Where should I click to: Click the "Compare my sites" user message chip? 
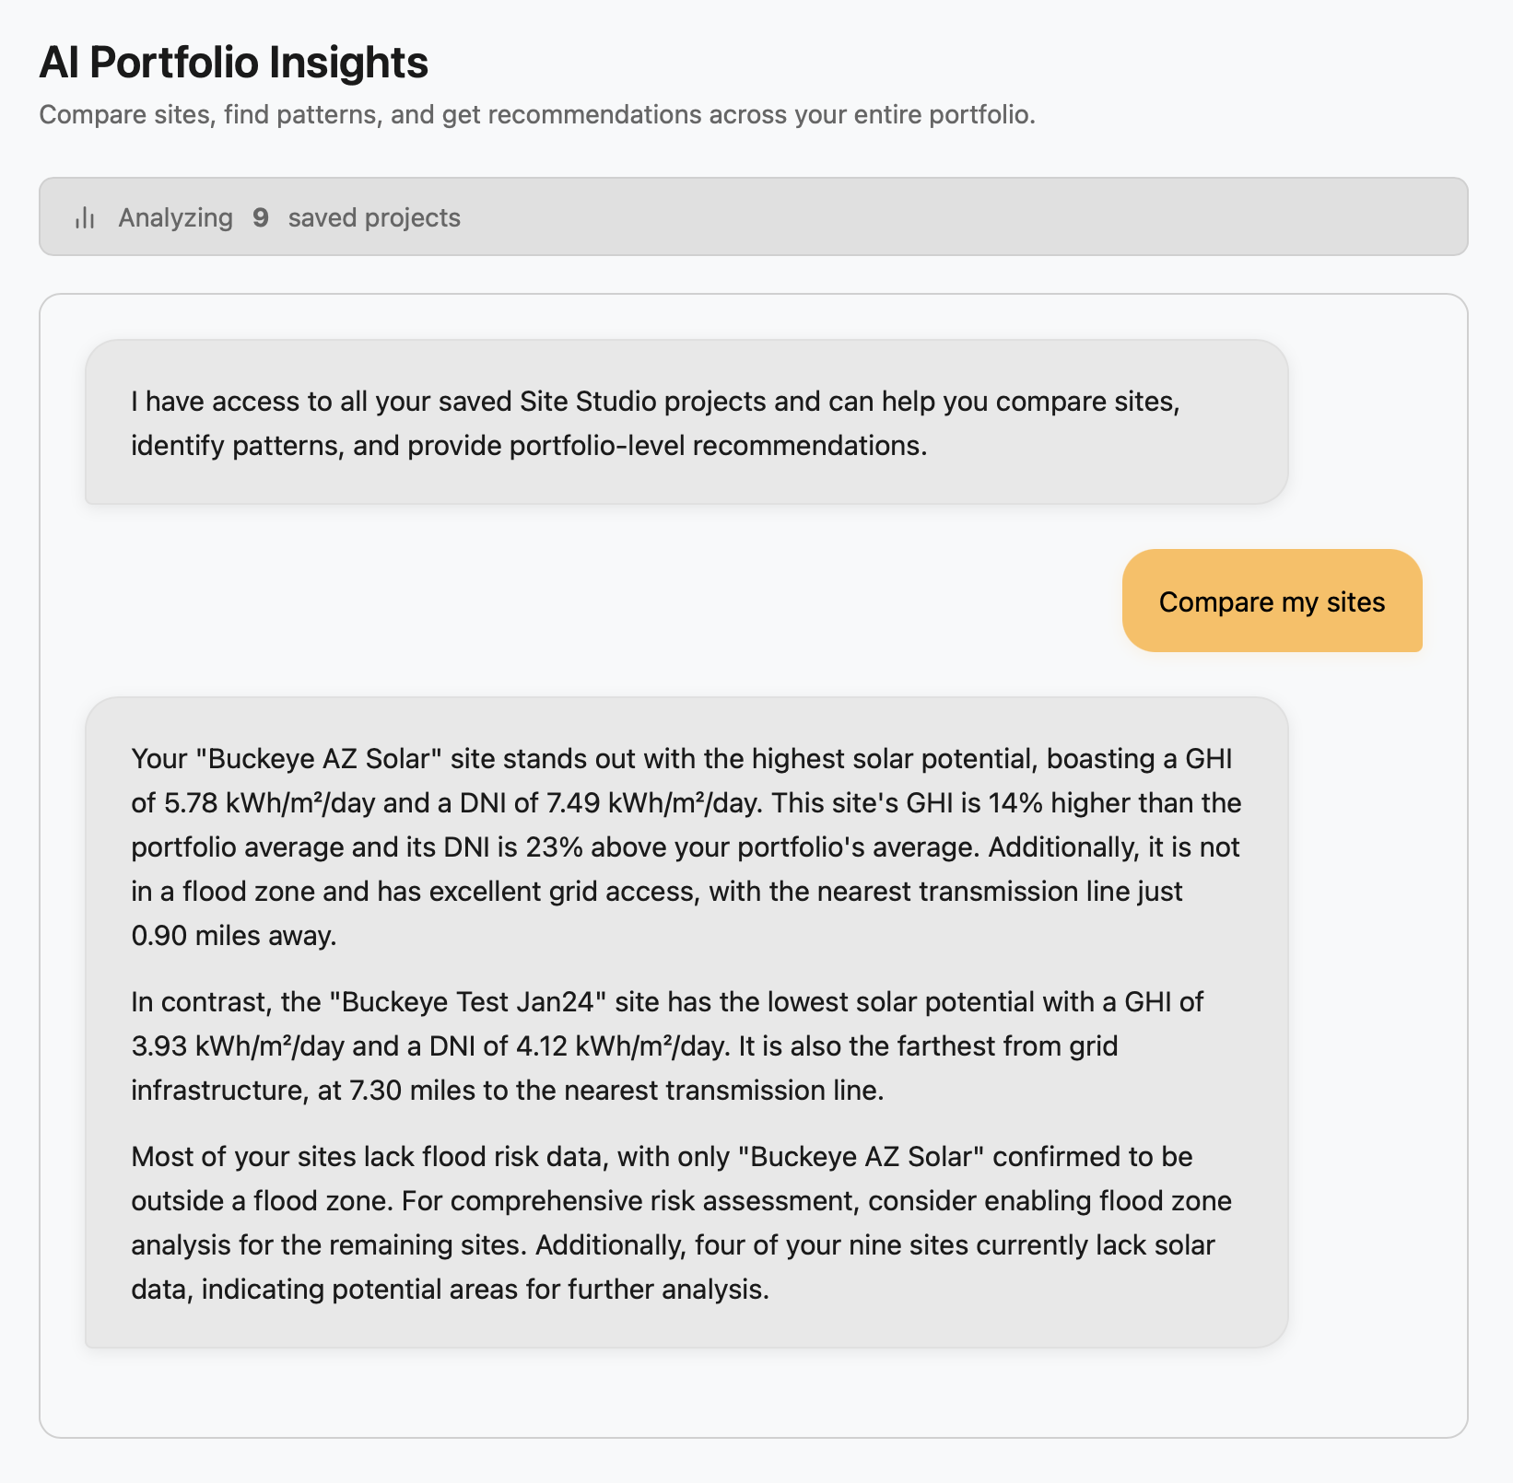(1272, 601)
